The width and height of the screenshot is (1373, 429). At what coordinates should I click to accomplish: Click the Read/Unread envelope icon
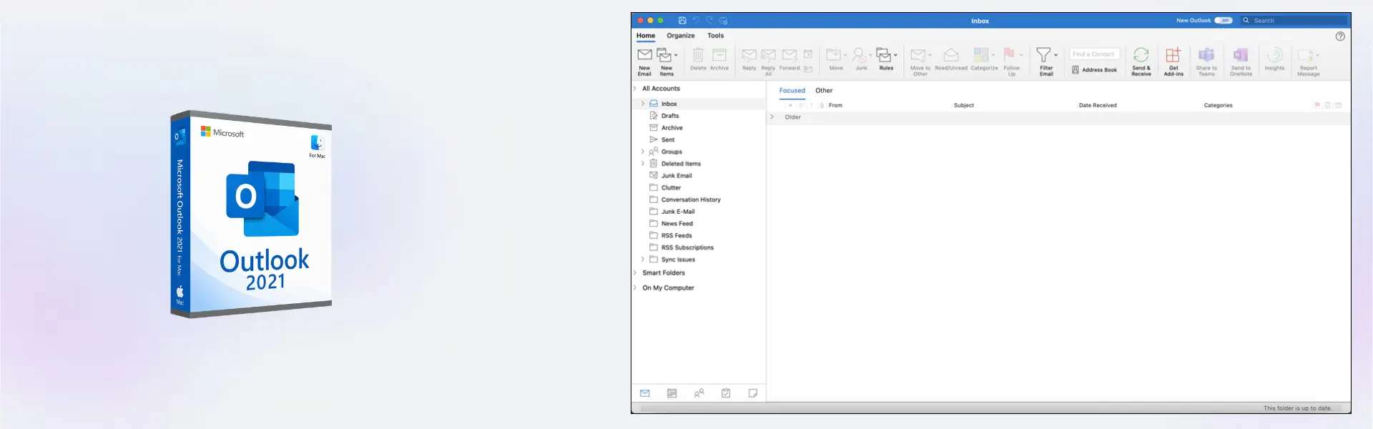coord(951,55)
